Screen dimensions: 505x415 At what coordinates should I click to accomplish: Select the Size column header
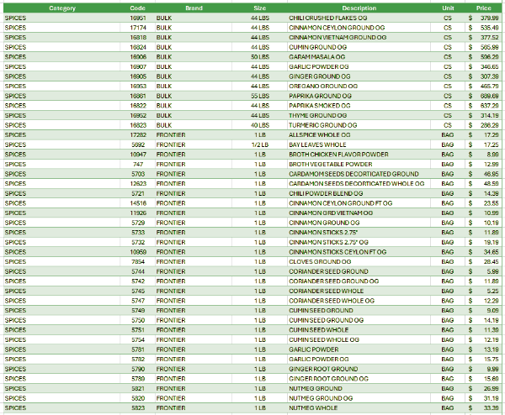[259, 8]
